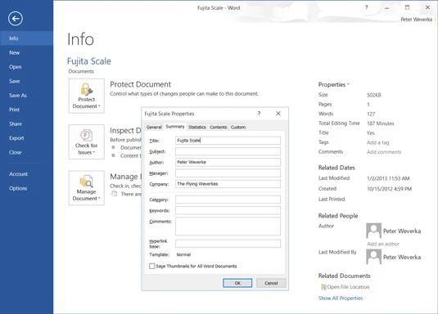The width and height of the screenshot is (438, 314).
Task: Open the Protect Document button
Action: [x=87, y=96]
